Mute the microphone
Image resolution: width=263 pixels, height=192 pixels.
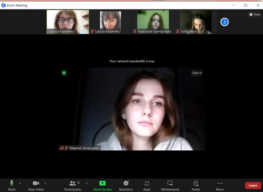[12, 185]
